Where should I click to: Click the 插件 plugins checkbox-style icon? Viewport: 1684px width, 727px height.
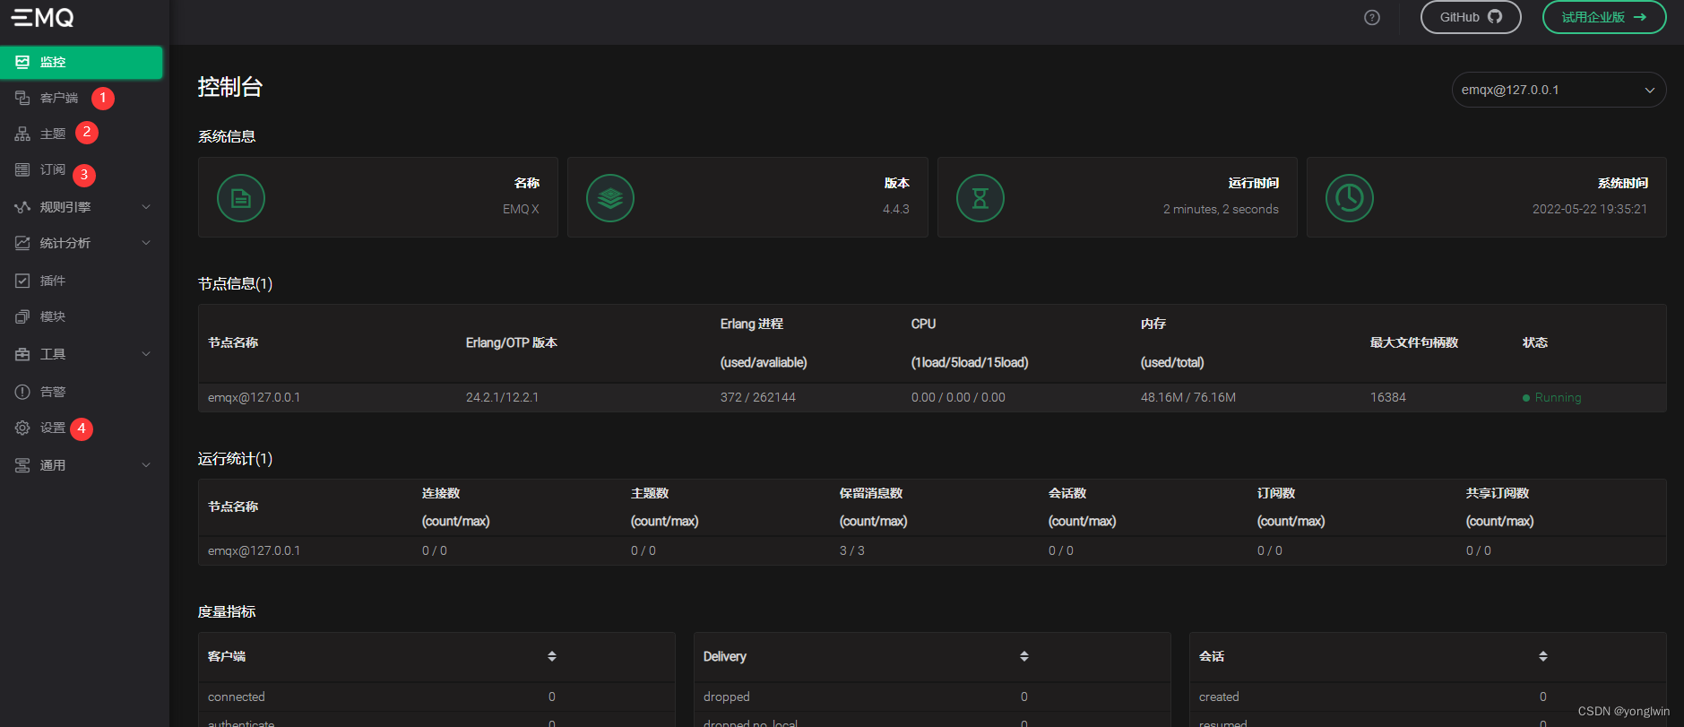click(22, 281)
